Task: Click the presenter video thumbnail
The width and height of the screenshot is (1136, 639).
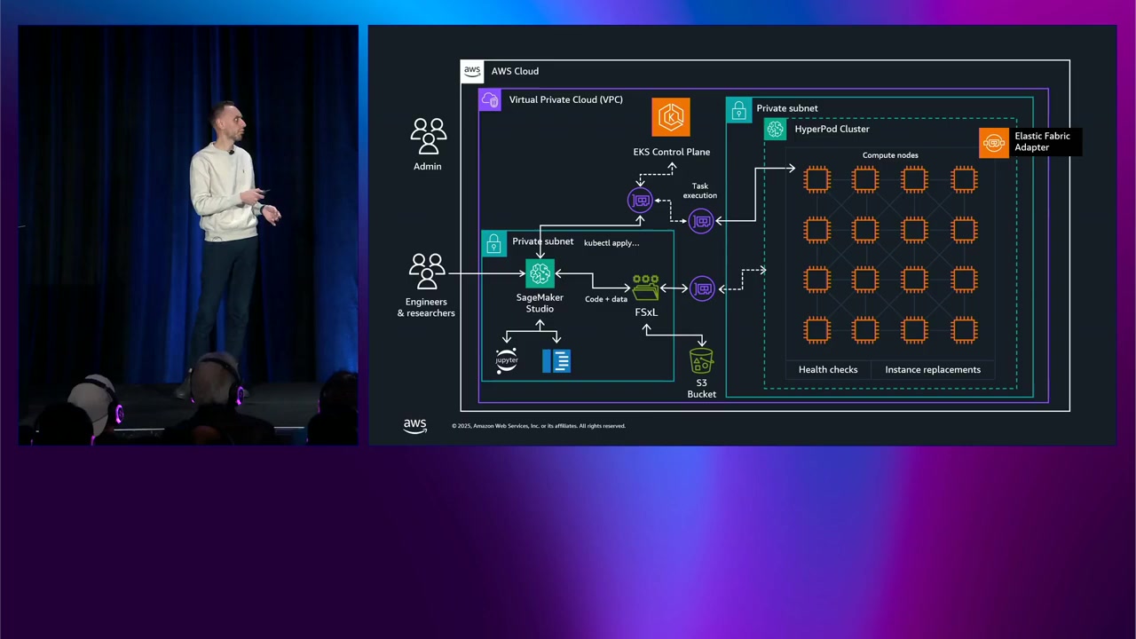Action: click(188, 235)
